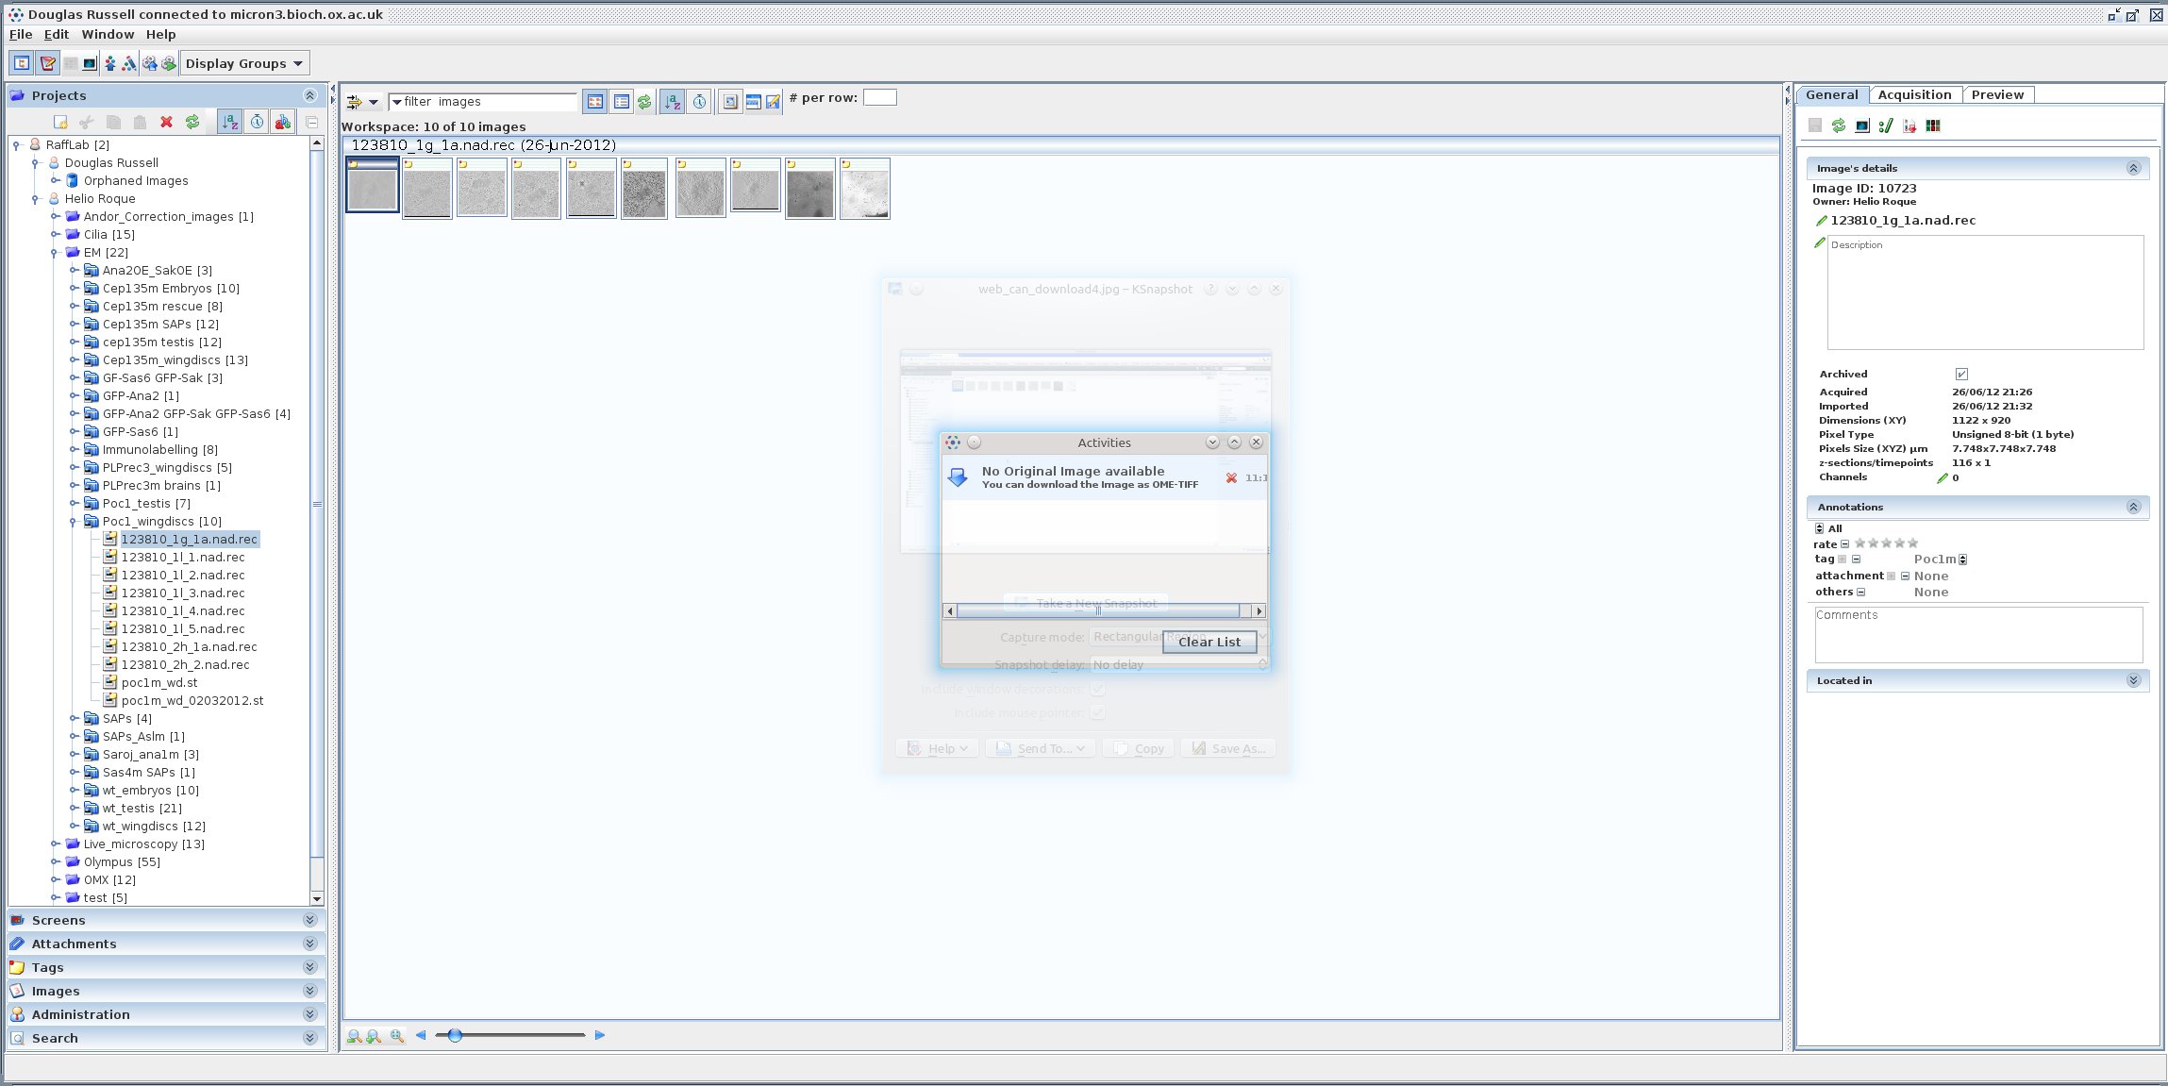The image size is (2168, 1086).
Task: Open the split channels view icon in metadata panel
Action: (1933, 125)
